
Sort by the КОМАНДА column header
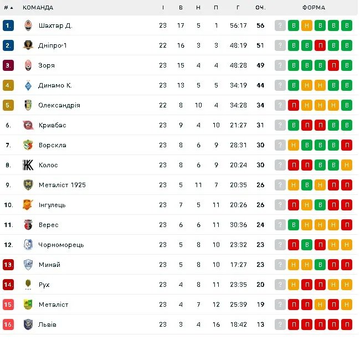click(x=38, y=7)
